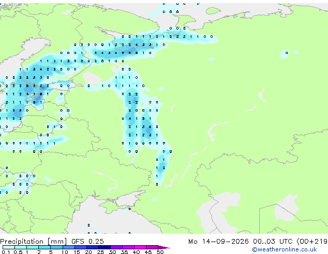Click the weatheronline.co.uk copyright link
This screenshot has height=254, width=328.
(285, 249)
